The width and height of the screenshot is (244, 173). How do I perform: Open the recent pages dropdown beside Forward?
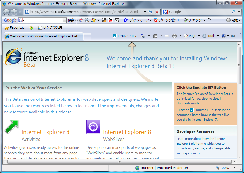coord(20,12)
